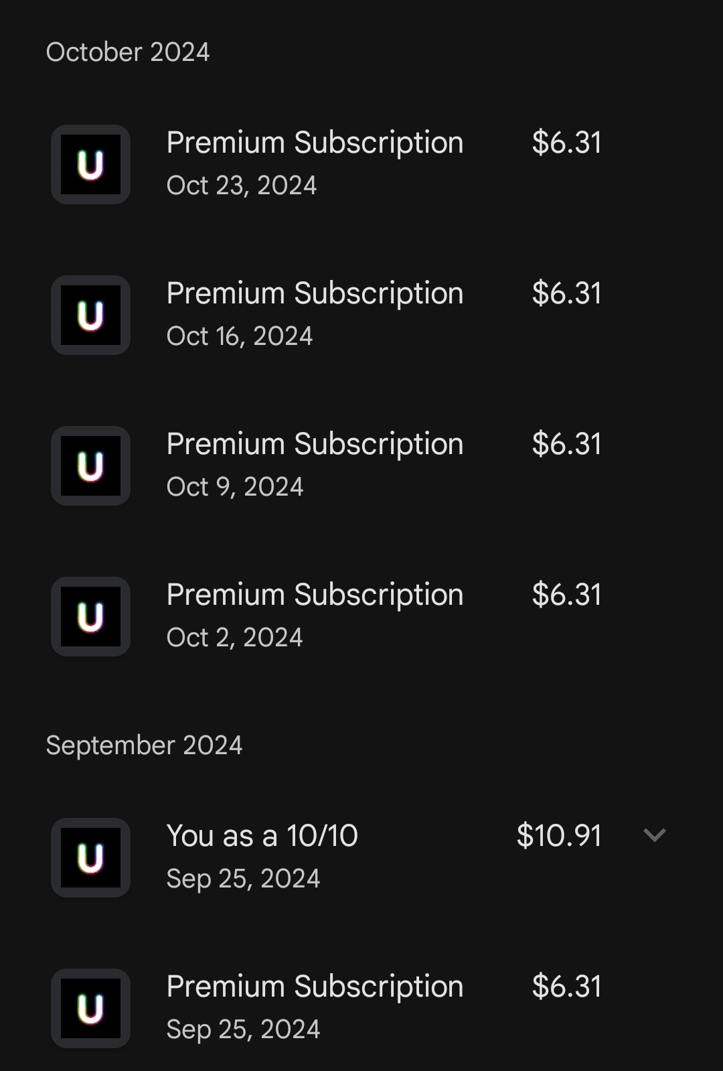Select the U icon next to 'You as a 10/10'

click(x=90, y=857)
